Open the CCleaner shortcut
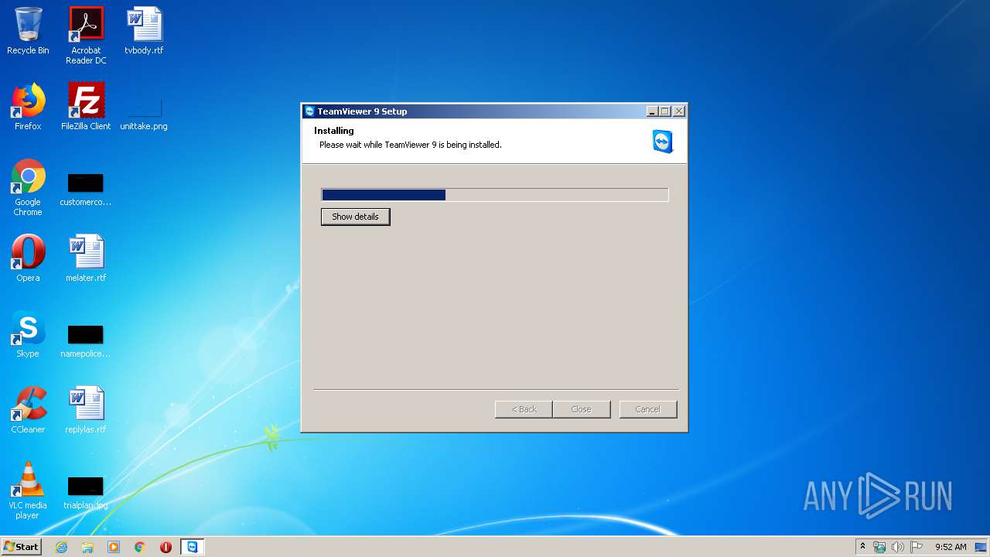990x557 pixels. click(x=28, y=410)
